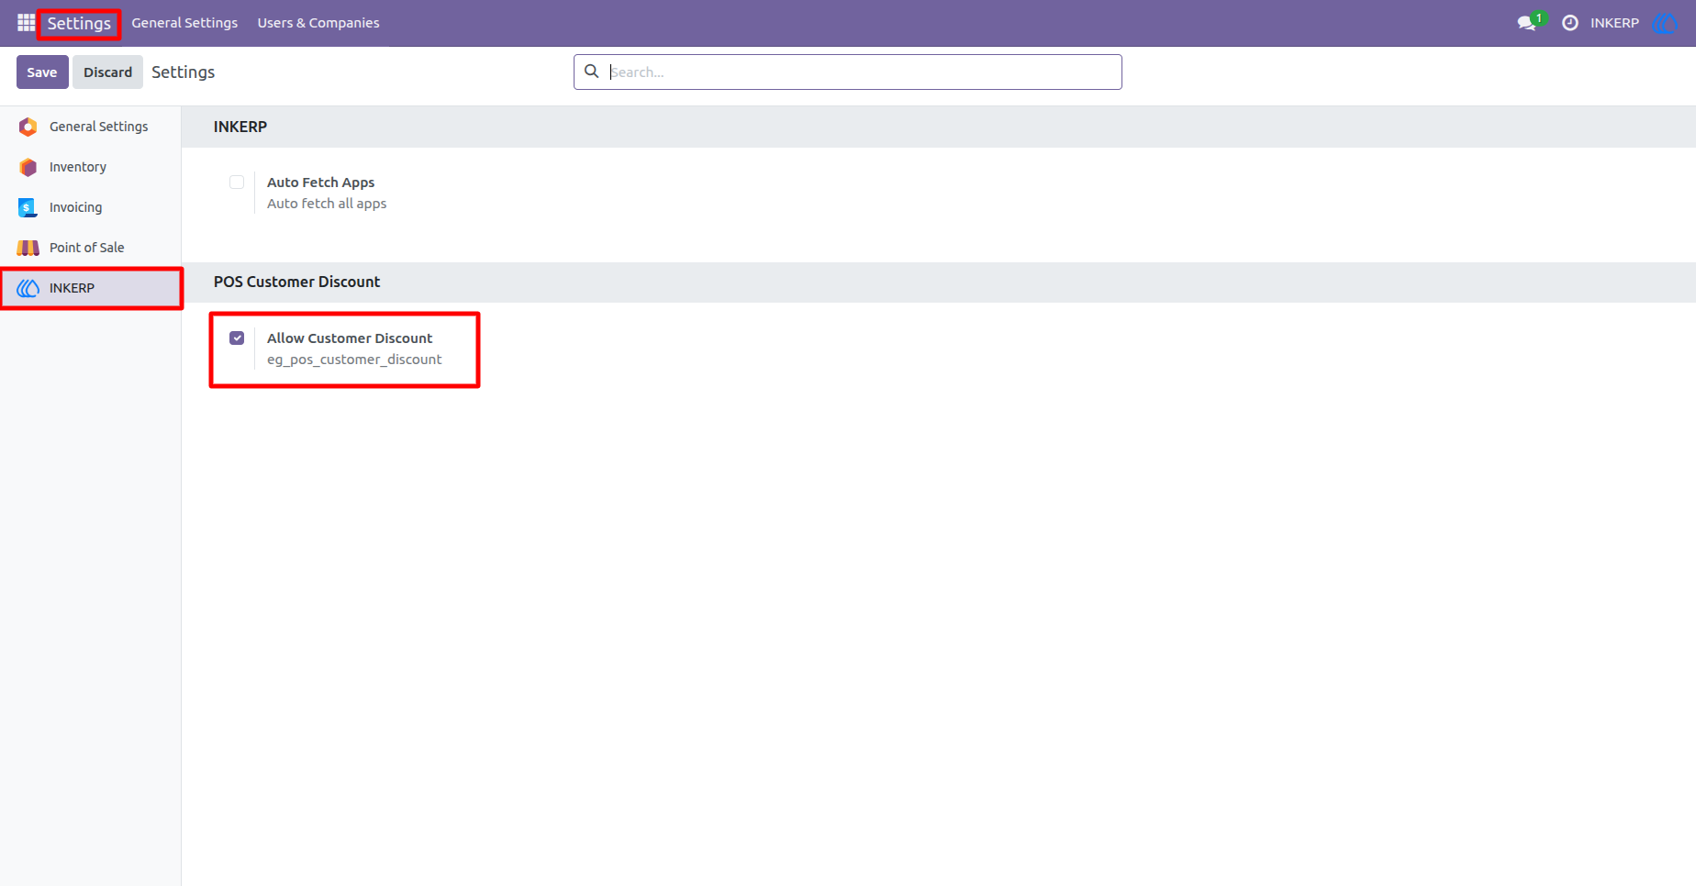Screen dimensions: 1696x886
Task: Select the Inventory settings tab
Action: 91,167
